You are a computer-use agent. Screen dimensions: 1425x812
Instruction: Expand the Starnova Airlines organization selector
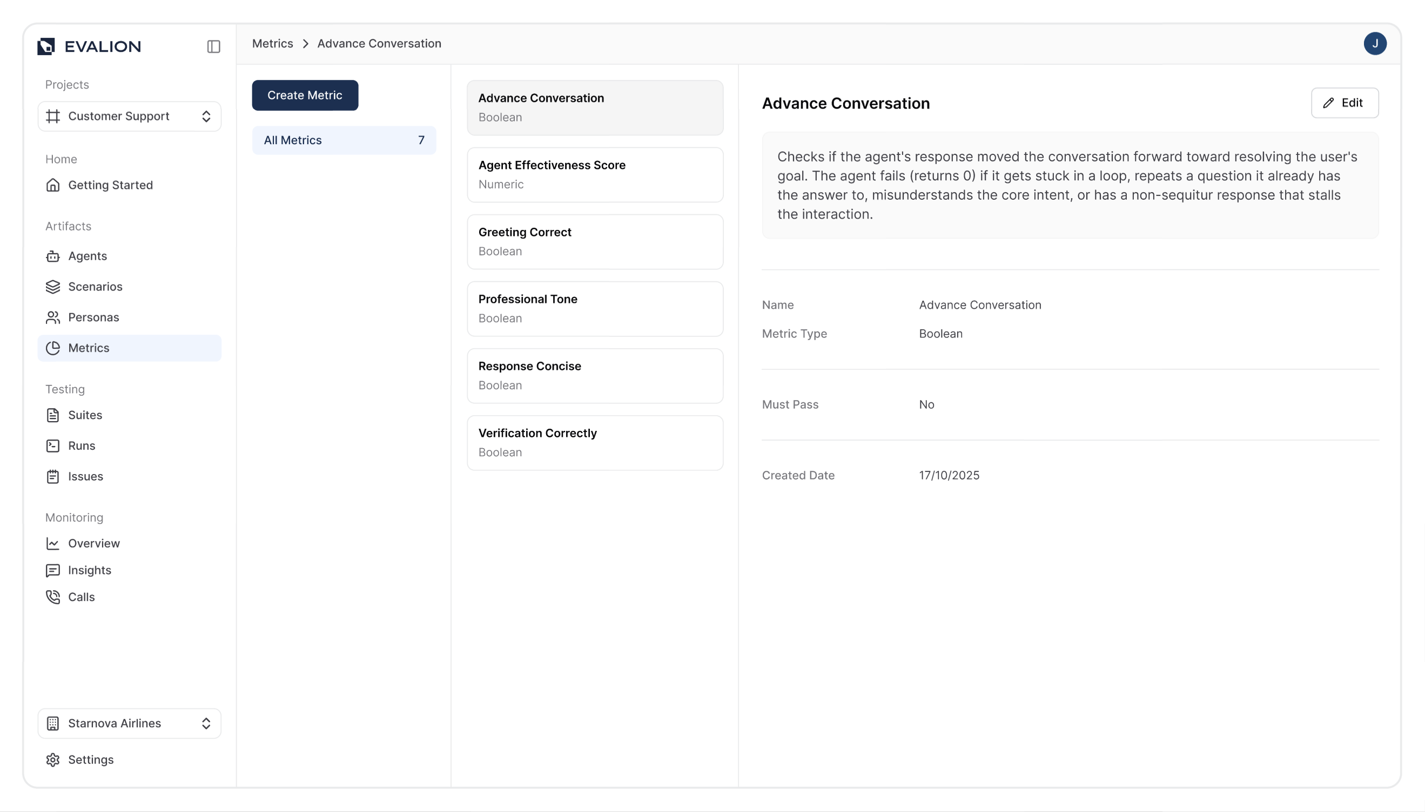130,723
